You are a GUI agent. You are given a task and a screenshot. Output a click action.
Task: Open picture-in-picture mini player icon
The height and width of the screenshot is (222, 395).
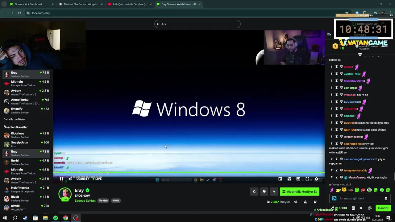pos(280,179)
